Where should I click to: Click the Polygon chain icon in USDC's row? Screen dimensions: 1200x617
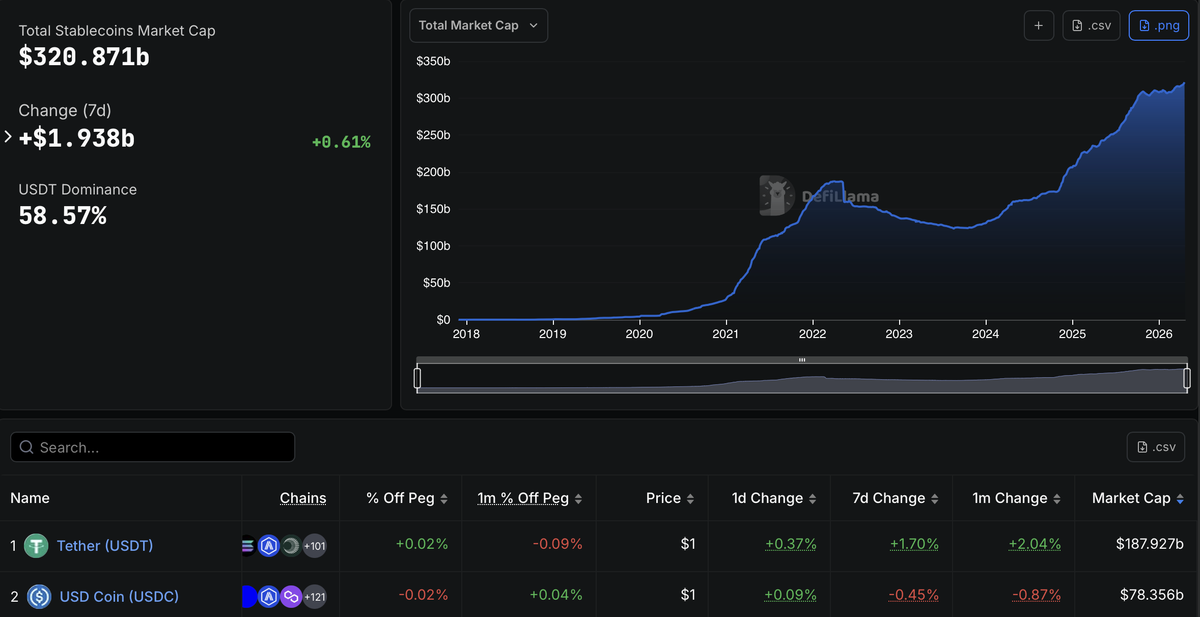pyautogui.click(x=291, y=597)
